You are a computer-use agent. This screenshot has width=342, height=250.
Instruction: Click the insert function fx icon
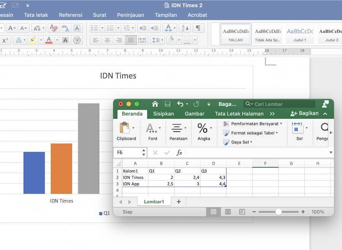[179, 153]
